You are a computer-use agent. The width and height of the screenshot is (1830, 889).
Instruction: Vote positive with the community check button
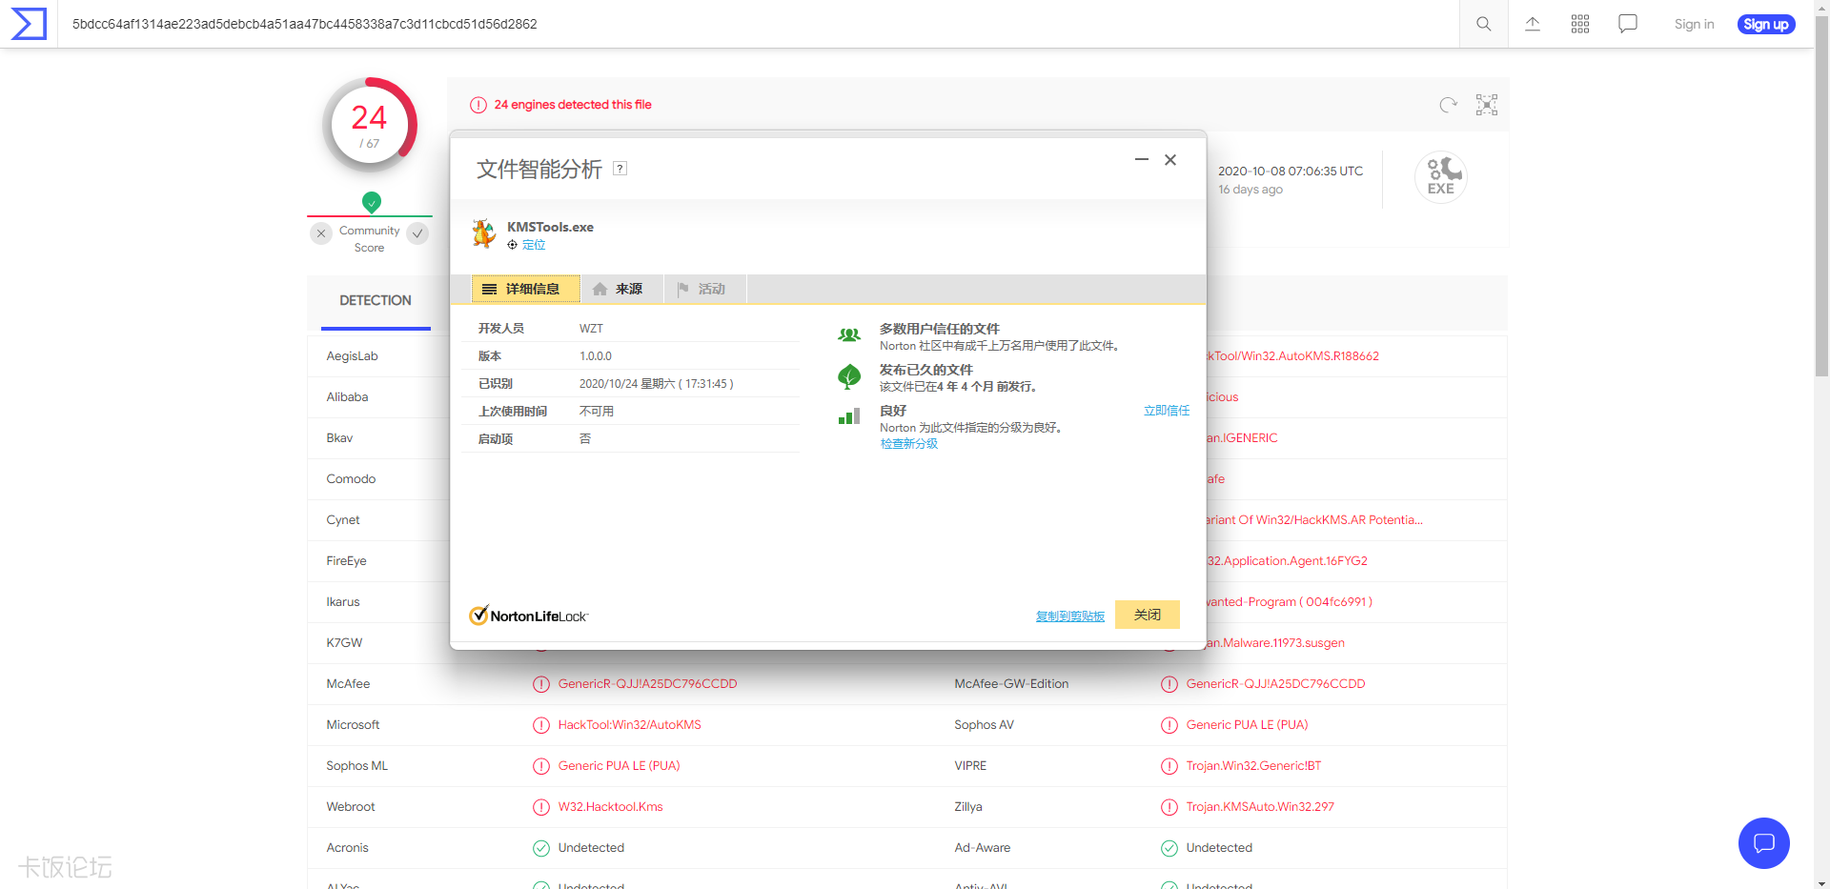(417, 233)
